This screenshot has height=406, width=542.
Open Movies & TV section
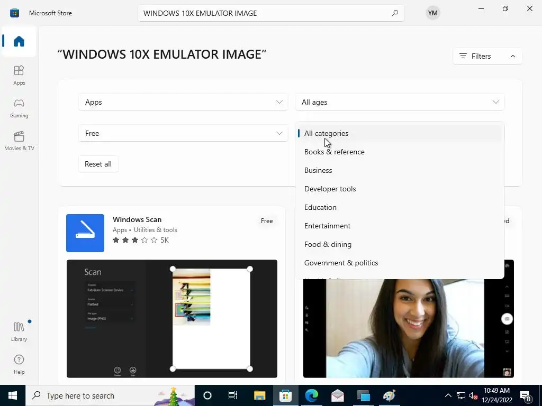click(19, 141)
